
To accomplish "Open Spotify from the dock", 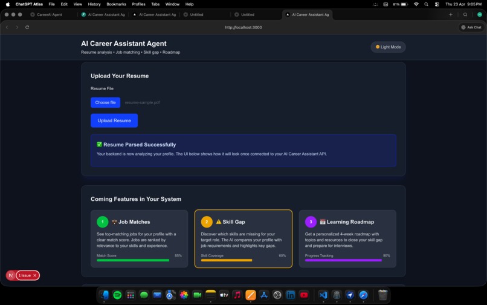I will pyautogui.click(x=117, y=295).
